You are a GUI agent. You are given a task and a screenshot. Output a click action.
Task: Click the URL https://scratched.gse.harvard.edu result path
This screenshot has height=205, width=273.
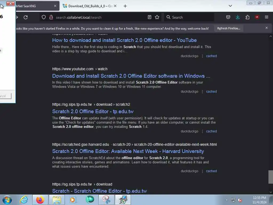tap(134, 144)
